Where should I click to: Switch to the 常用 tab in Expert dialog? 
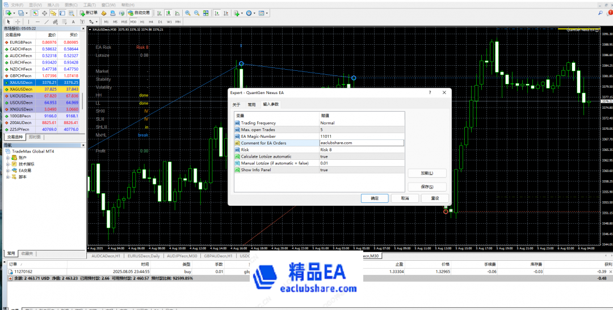[x=251, y=105]
